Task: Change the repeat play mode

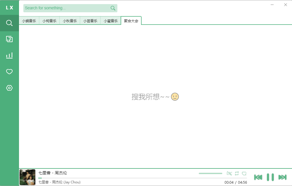Action: point(237,173)
